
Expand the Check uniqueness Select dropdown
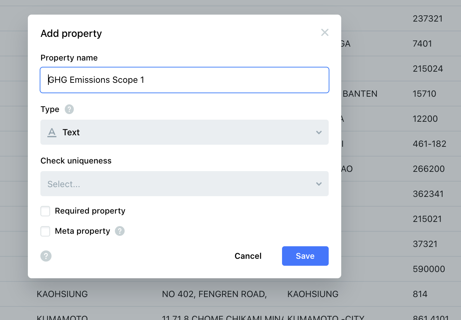pyautogui.click(x=185, y=184)
